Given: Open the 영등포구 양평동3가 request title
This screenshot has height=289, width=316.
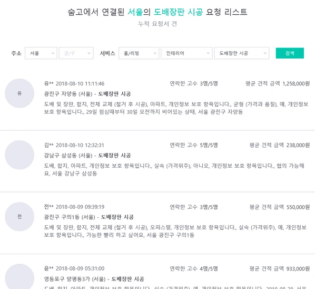Looking at the screenshot, I should coord(94,279).
